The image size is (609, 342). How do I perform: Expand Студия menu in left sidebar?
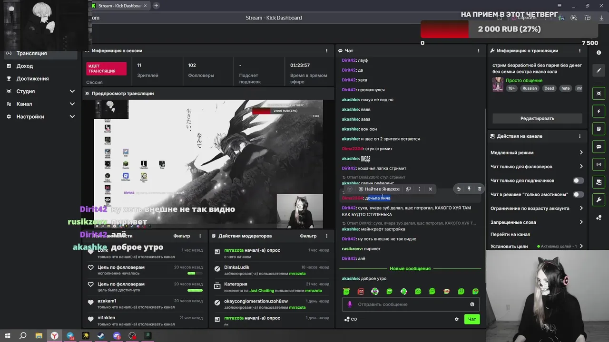click(72, 91)
